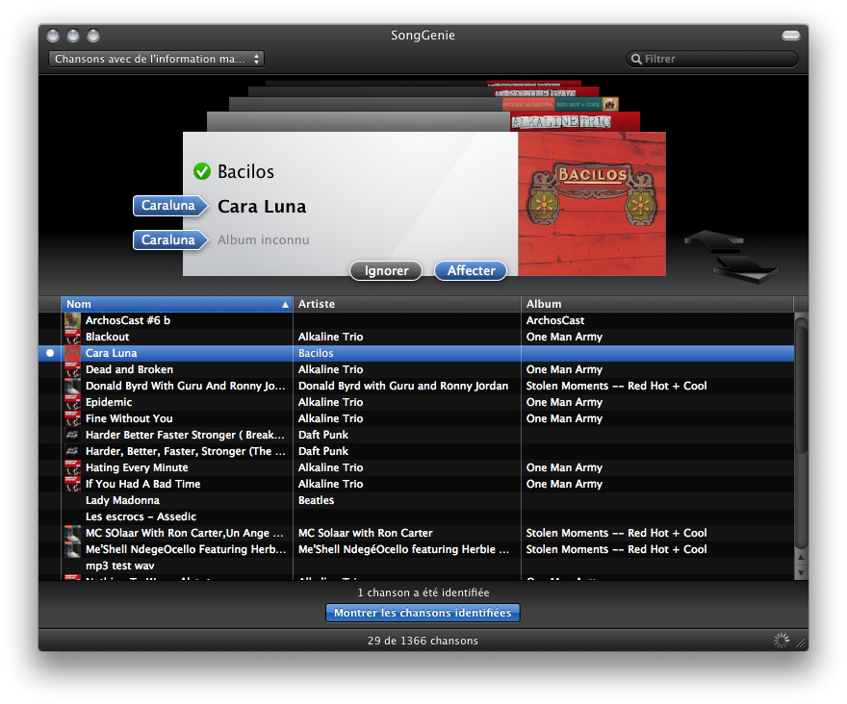
Task: Select Harder, Better, Faster, Stronger (The ... row
Action: (x=416, y=451)
